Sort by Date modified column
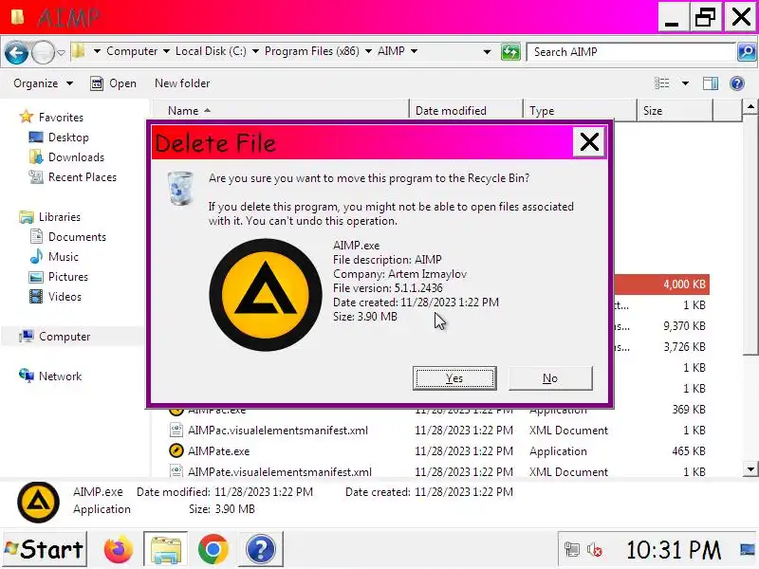The width and height of the screenshot is (759, 569). click(x=466, y=111)
